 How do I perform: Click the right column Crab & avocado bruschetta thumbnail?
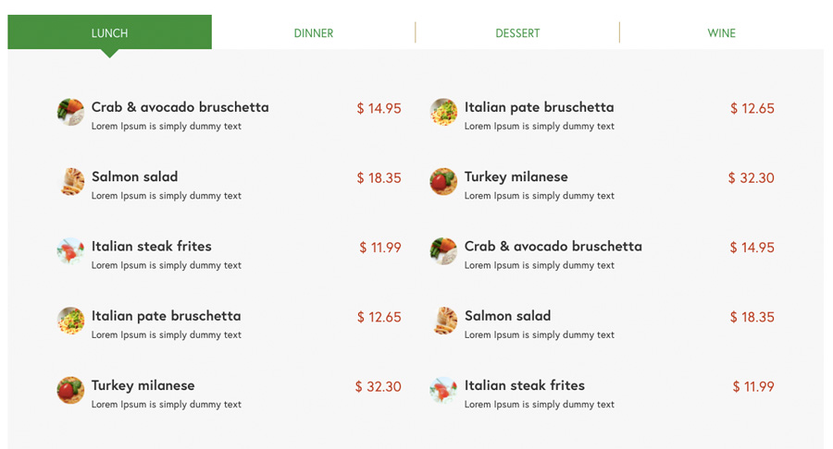point(443,250)
